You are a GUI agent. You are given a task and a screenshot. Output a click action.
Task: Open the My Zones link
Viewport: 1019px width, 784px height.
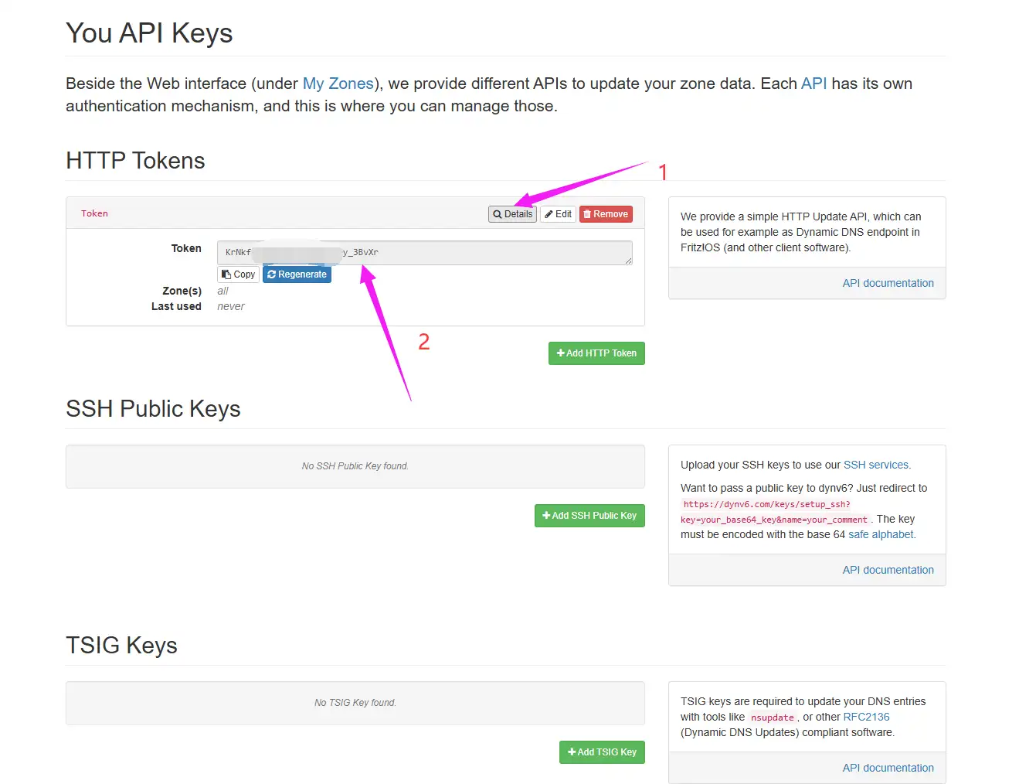pyautogui.click(x=338, y=84)
